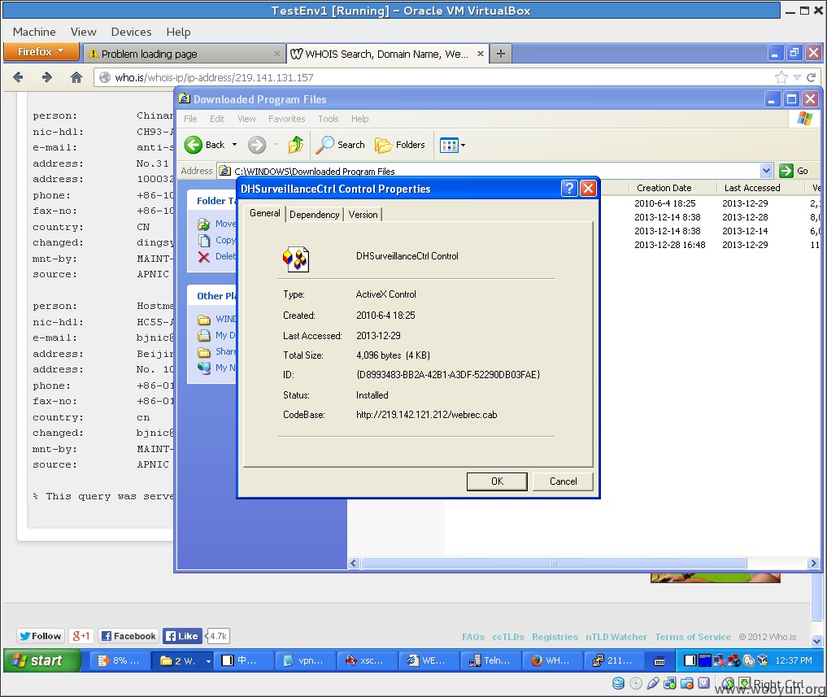Go up one folder level icon
The width and height of the screenshot is (827, 697).
pos(296,145)
